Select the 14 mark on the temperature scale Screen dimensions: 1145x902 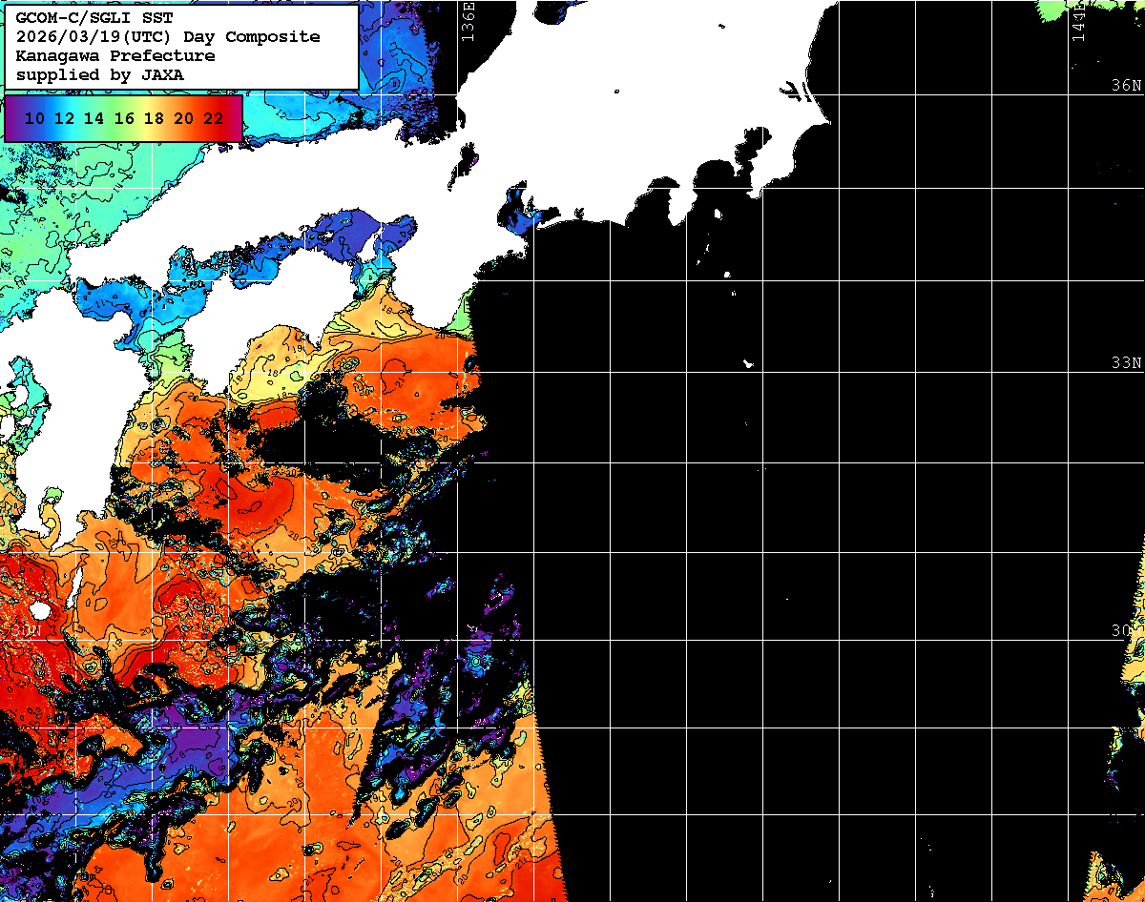pyautogui.click(x=94, y=119)
